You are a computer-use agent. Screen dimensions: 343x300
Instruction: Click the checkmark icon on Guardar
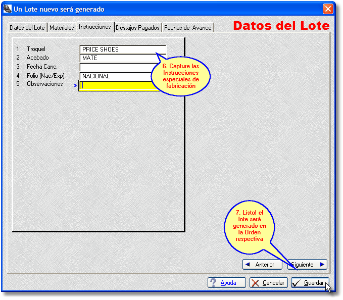point(297,283)
